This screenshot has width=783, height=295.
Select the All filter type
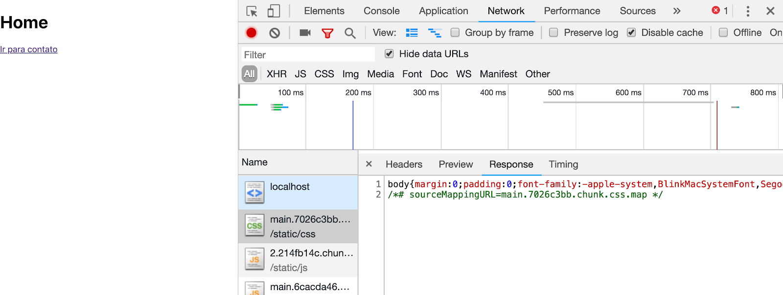(250, 74)
